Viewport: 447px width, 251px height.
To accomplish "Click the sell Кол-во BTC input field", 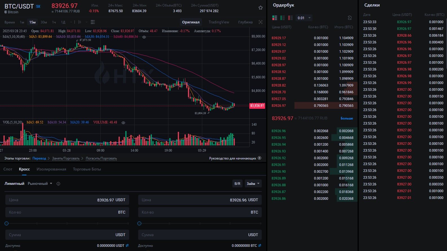I will pos(200,212).
